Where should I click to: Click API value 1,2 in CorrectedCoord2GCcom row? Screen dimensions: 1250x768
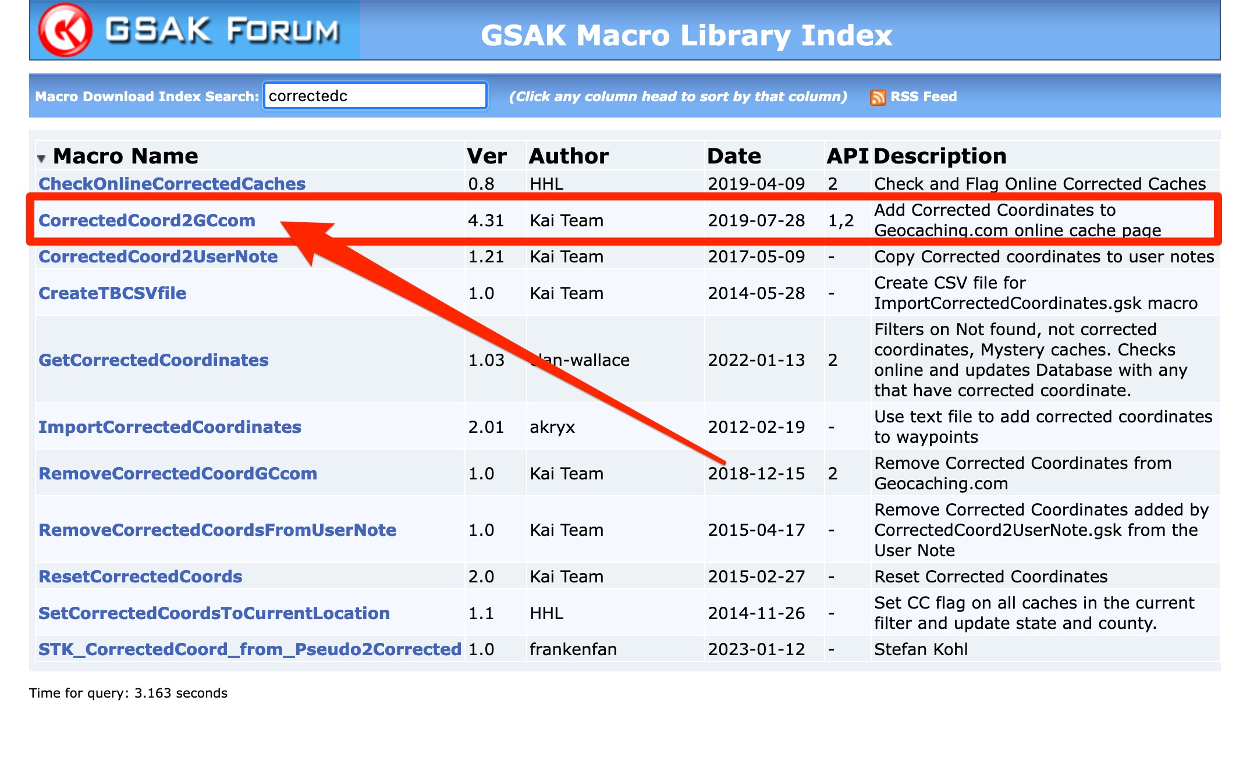pos(841,221)
